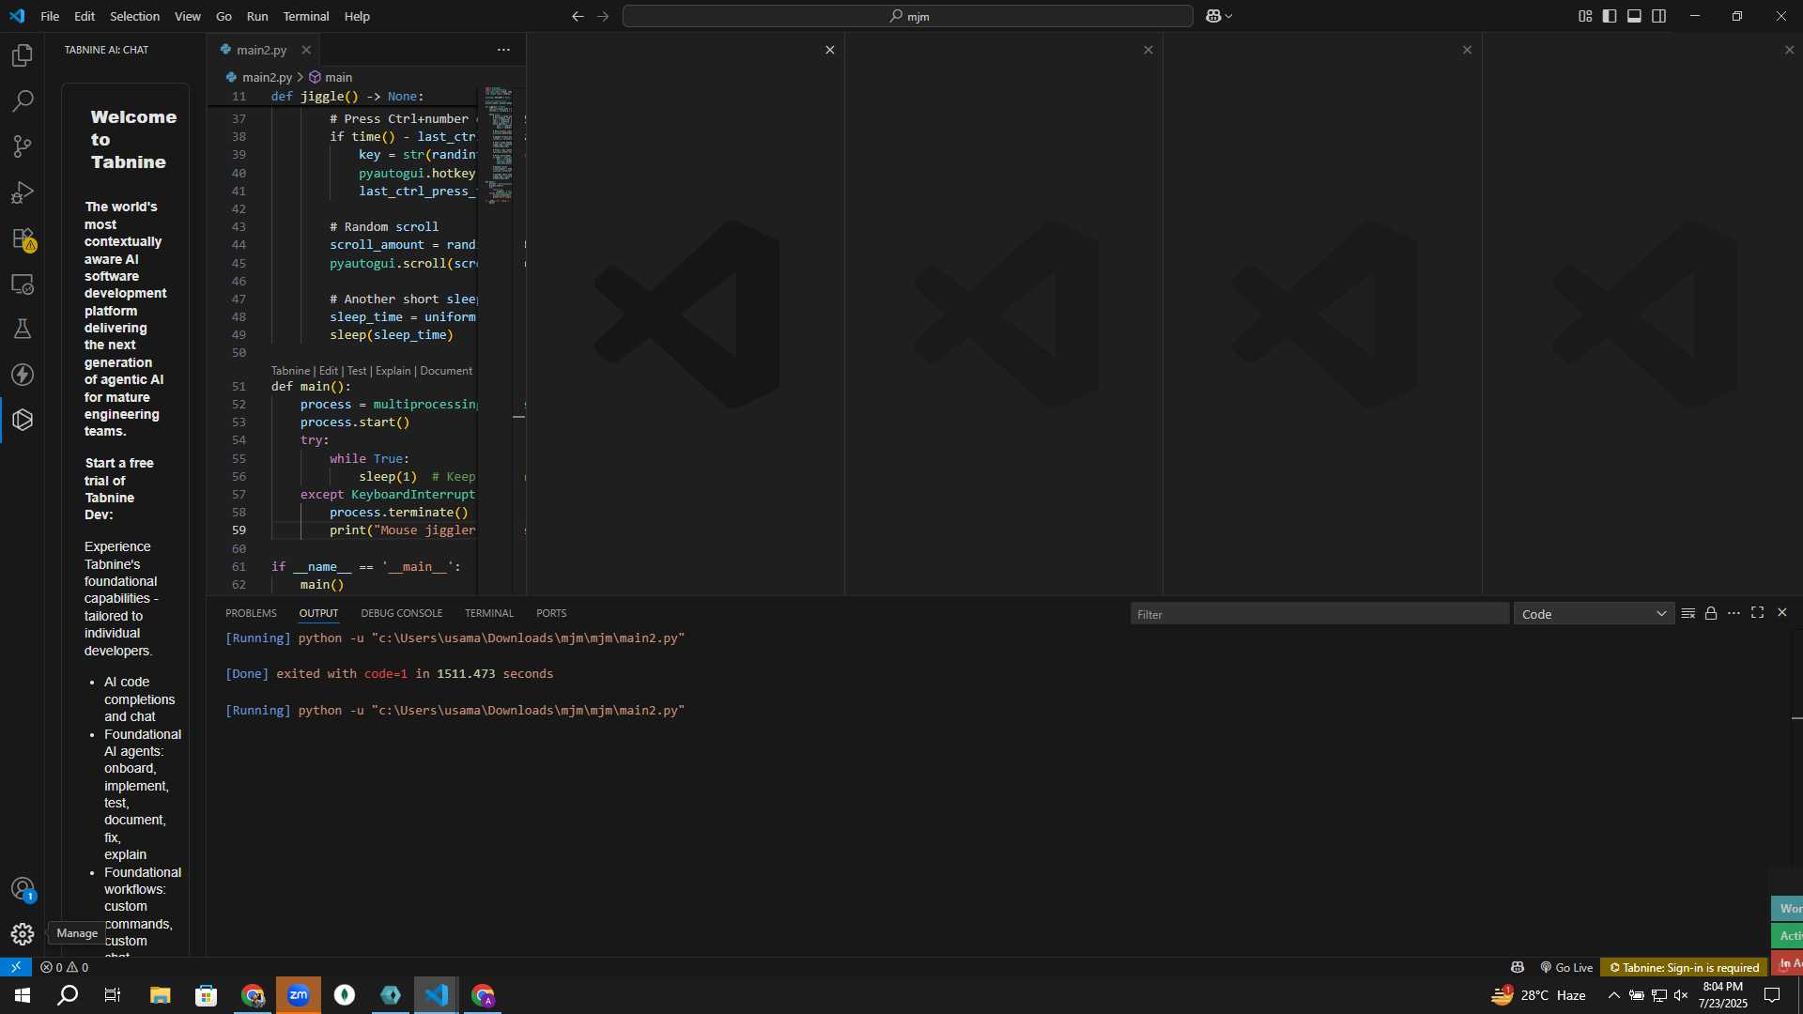This screenshot has height=1014, width=1803.
Task: Open the Windows notification center
Action: pos(1772,995)
